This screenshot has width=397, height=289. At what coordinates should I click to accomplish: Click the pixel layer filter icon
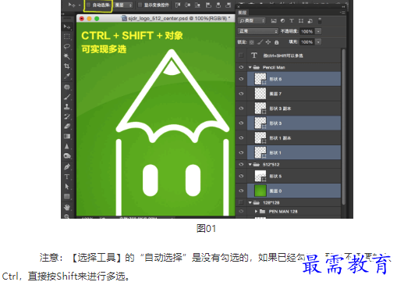(x=274, y=20)
